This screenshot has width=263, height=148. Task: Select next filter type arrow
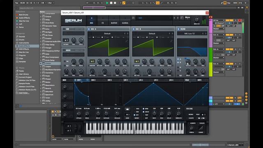[x=205, y=34]
